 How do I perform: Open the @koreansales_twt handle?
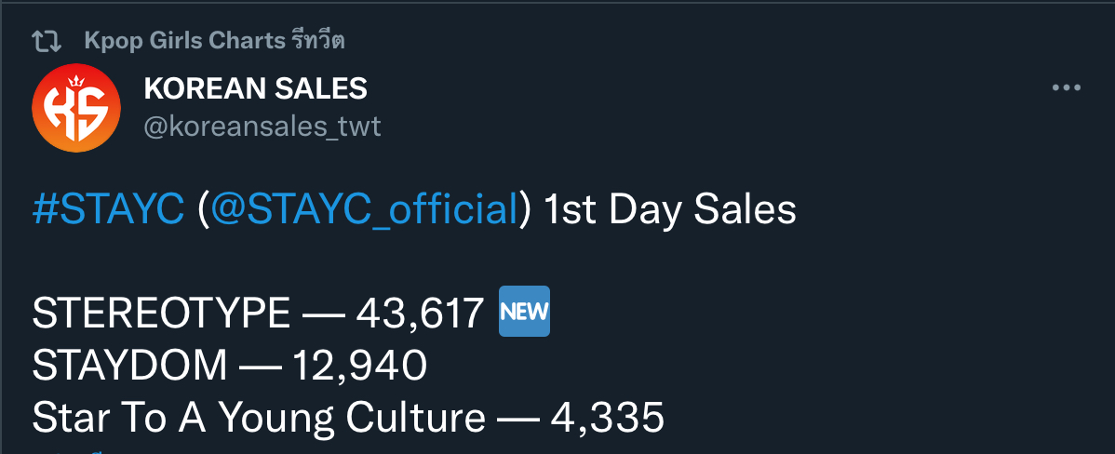click(262, 127)
